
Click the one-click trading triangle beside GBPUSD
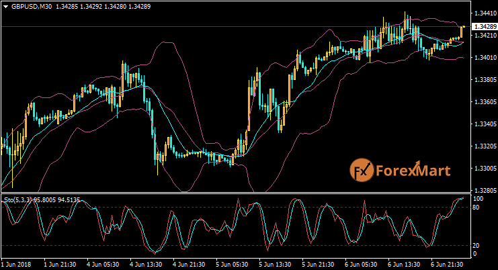tap(5, 5)
